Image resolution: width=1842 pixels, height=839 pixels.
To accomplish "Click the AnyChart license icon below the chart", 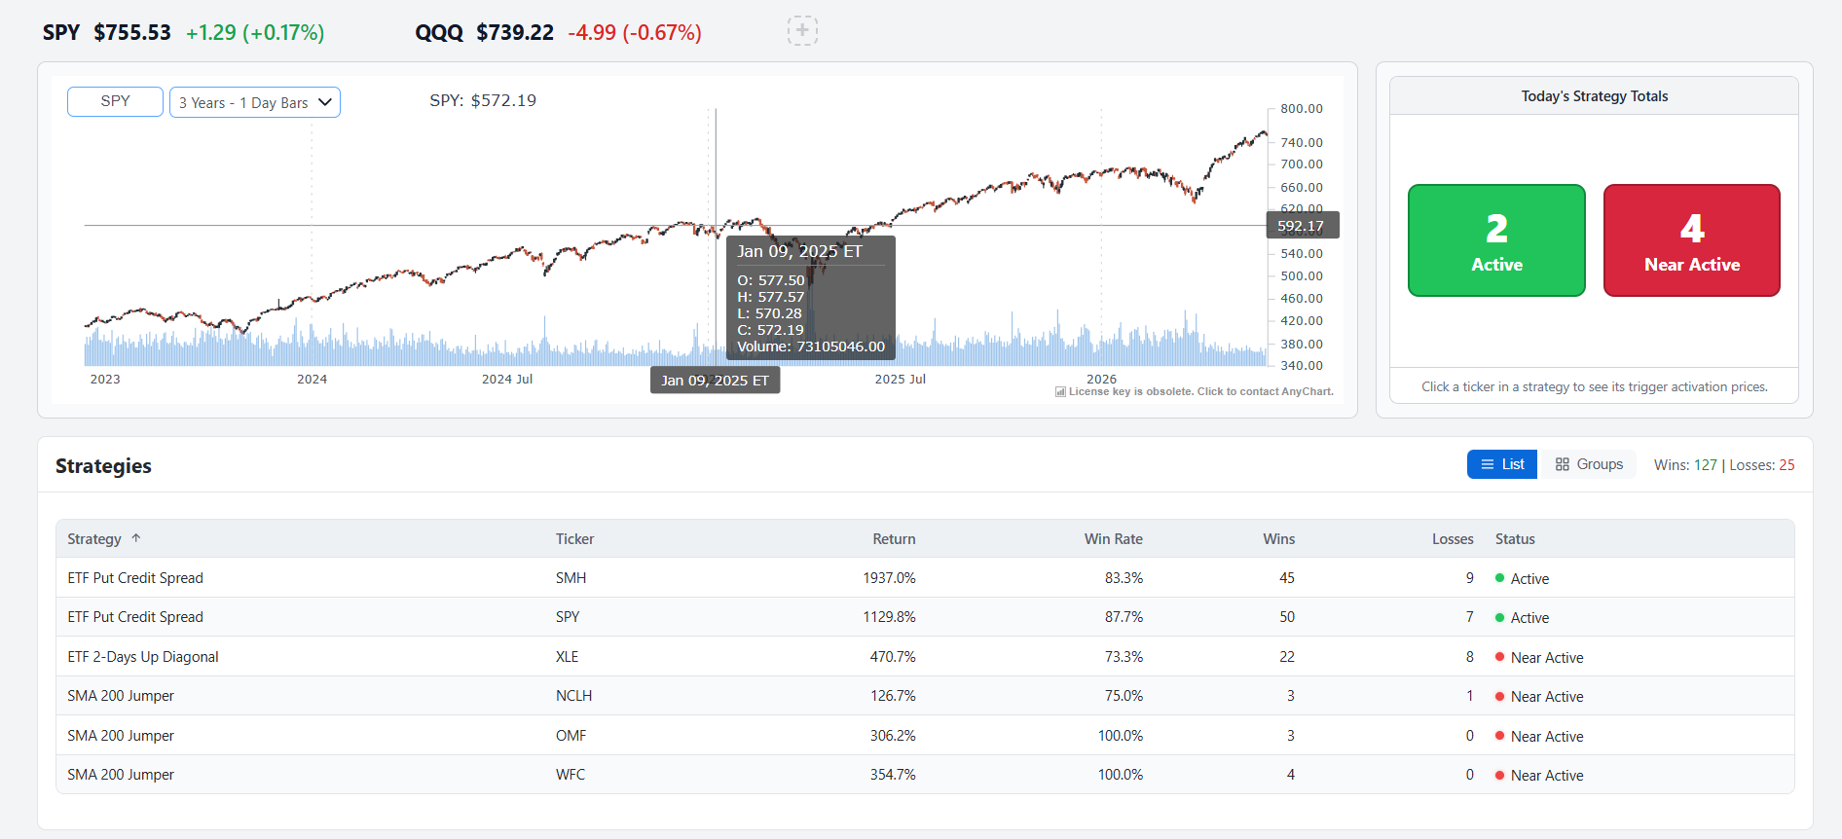I will coord(1060,391).
